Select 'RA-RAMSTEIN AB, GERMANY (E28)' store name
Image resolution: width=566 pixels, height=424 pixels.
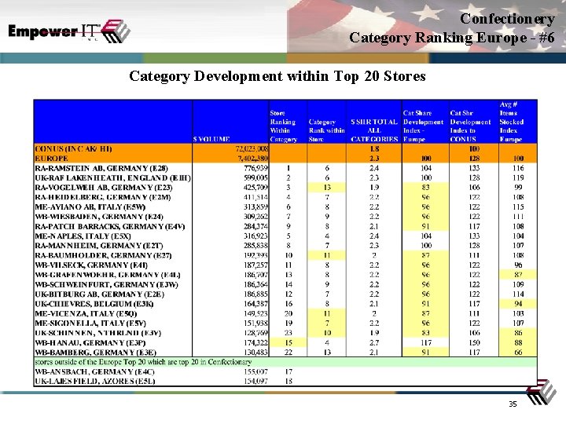pyautogui.click(x=101, y=168)
